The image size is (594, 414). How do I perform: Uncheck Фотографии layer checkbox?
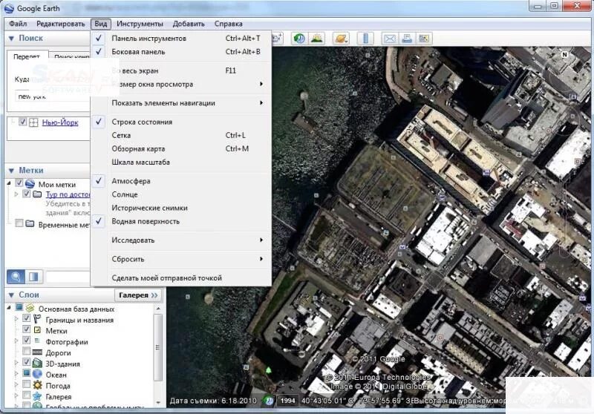[26, 341]
